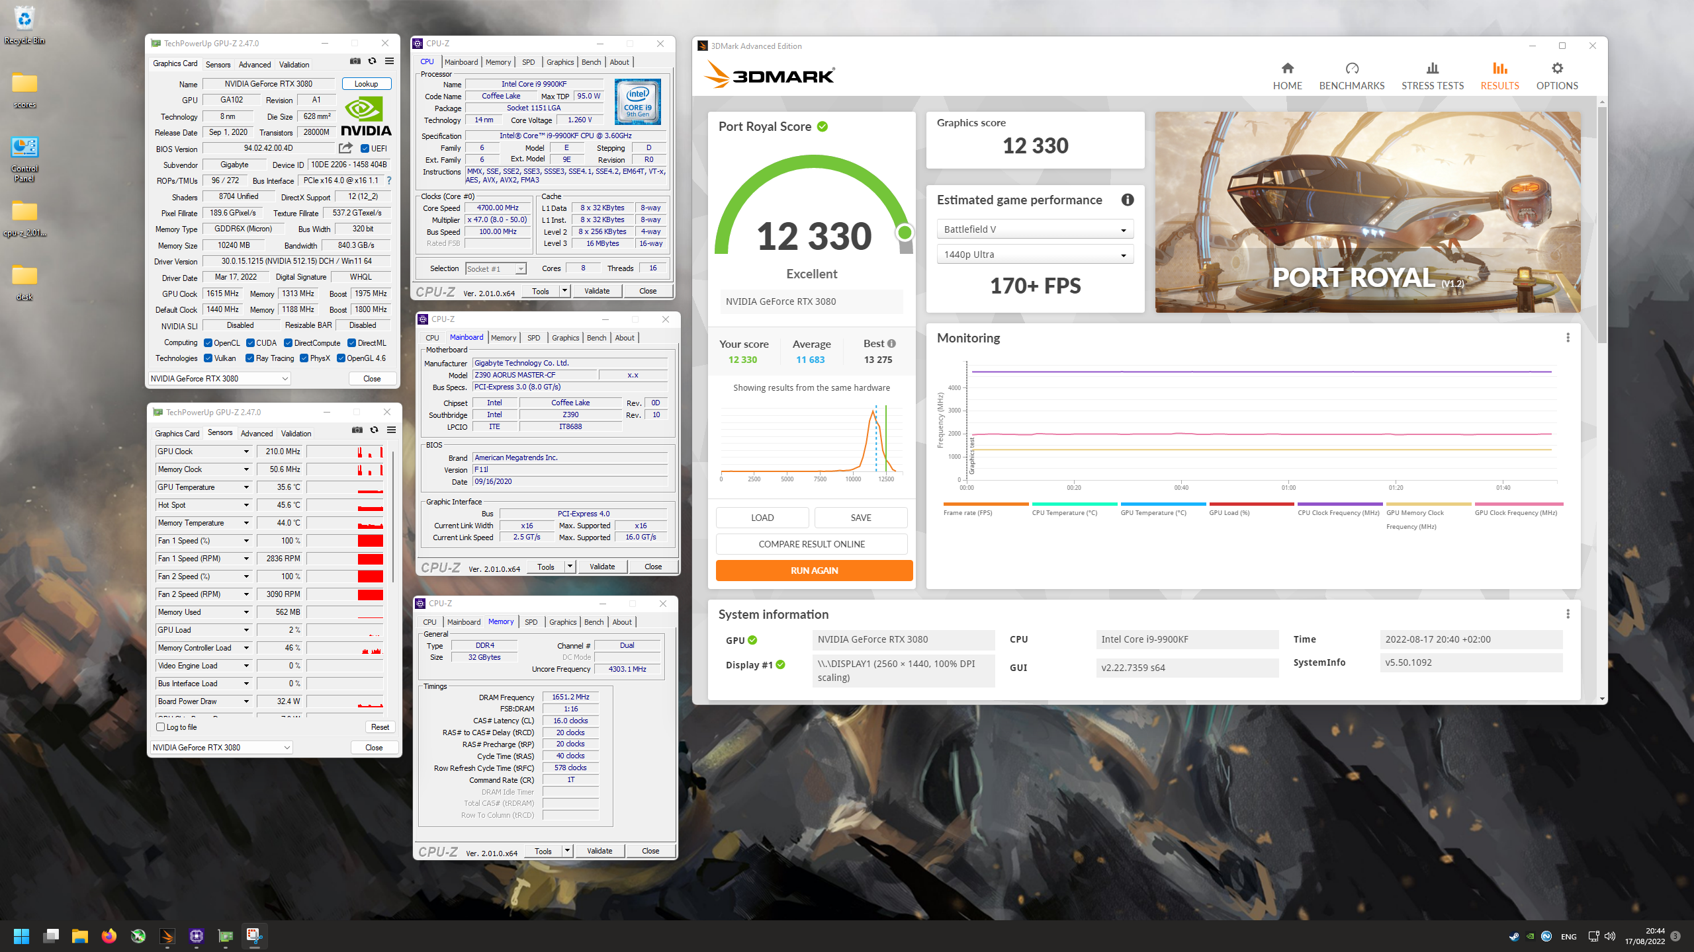Image resolution: width=1694 pixels, height=952 pixels.
Task: Open Firefox from the taskbar
Action: (109, 936)
